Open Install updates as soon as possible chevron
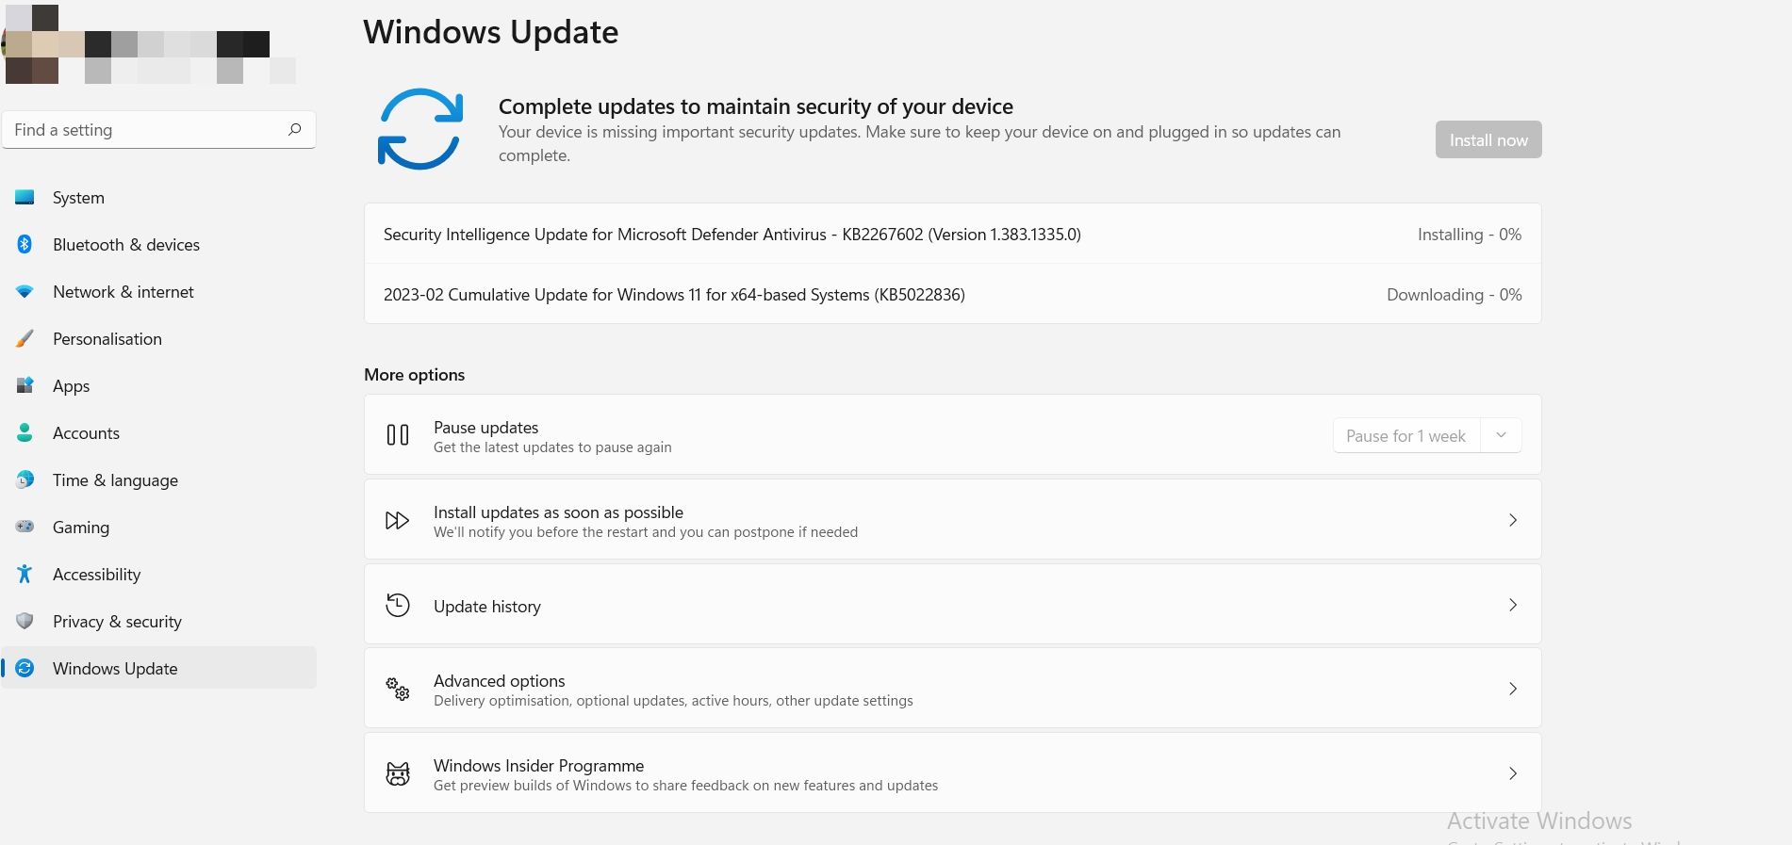Image resolution: width=1792 pixels, height=845 pixels. click(x=1513, y=520)
